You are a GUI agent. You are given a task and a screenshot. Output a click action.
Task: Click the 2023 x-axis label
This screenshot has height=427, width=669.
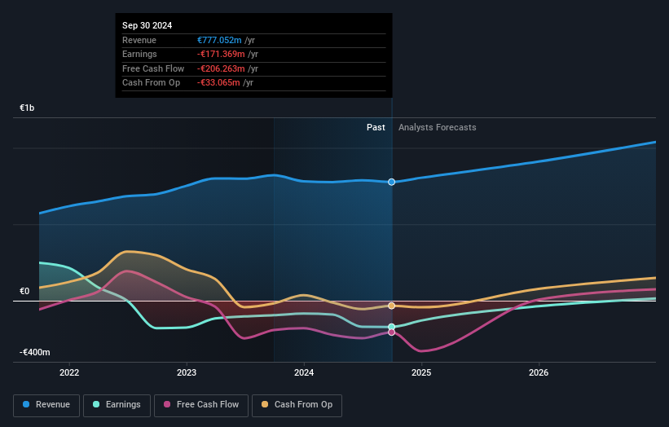(187, 373)
